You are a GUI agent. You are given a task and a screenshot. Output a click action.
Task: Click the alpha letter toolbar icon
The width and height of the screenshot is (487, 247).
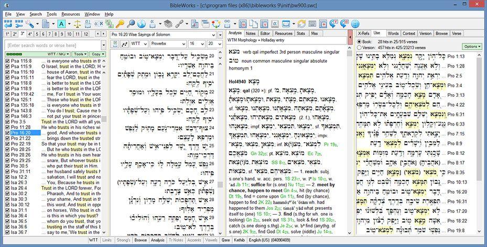coord(275,24)
